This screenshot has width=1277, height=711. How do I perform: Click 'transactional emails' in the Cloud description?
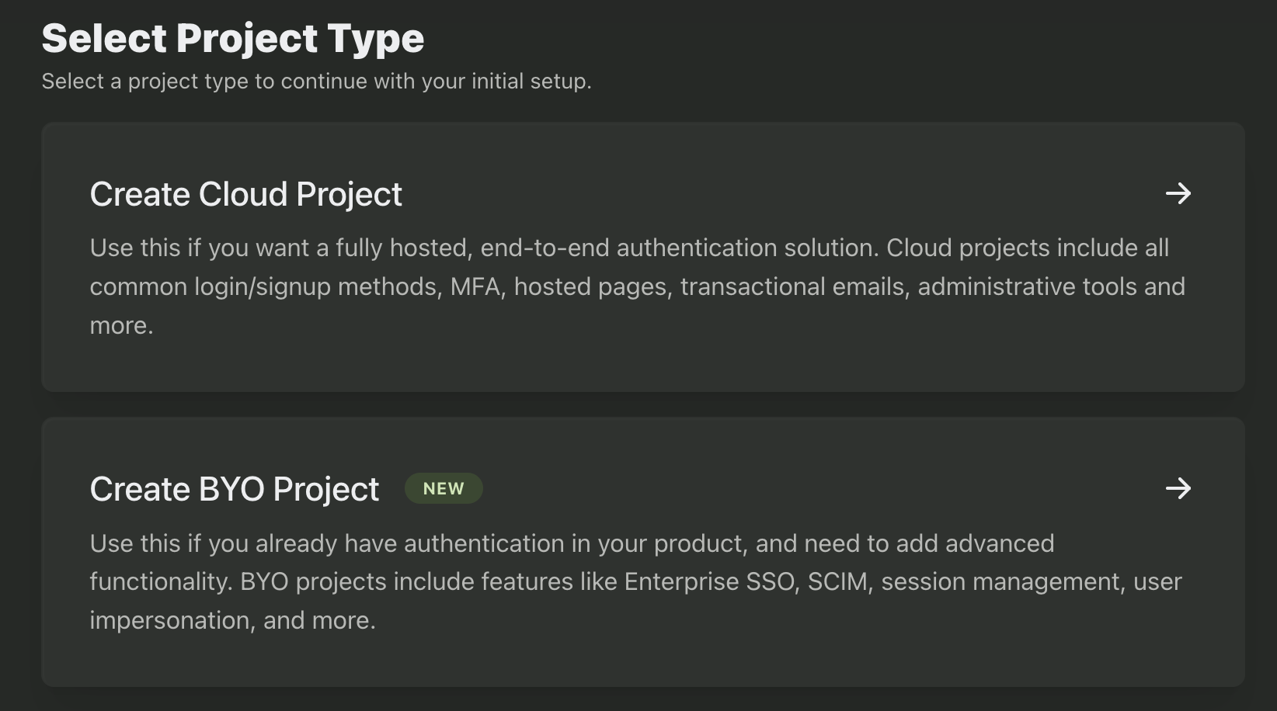[x=794, y=286]
